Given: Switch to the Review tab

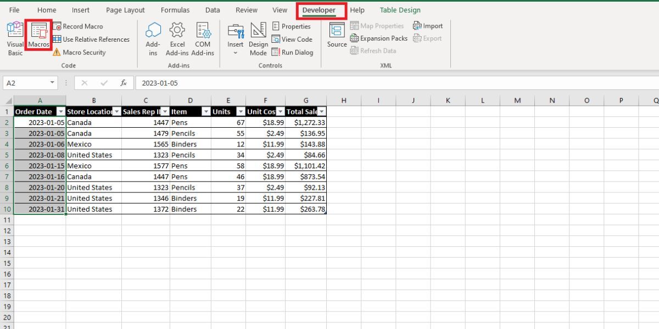Looking at the screenshot, I should point(246,10).
